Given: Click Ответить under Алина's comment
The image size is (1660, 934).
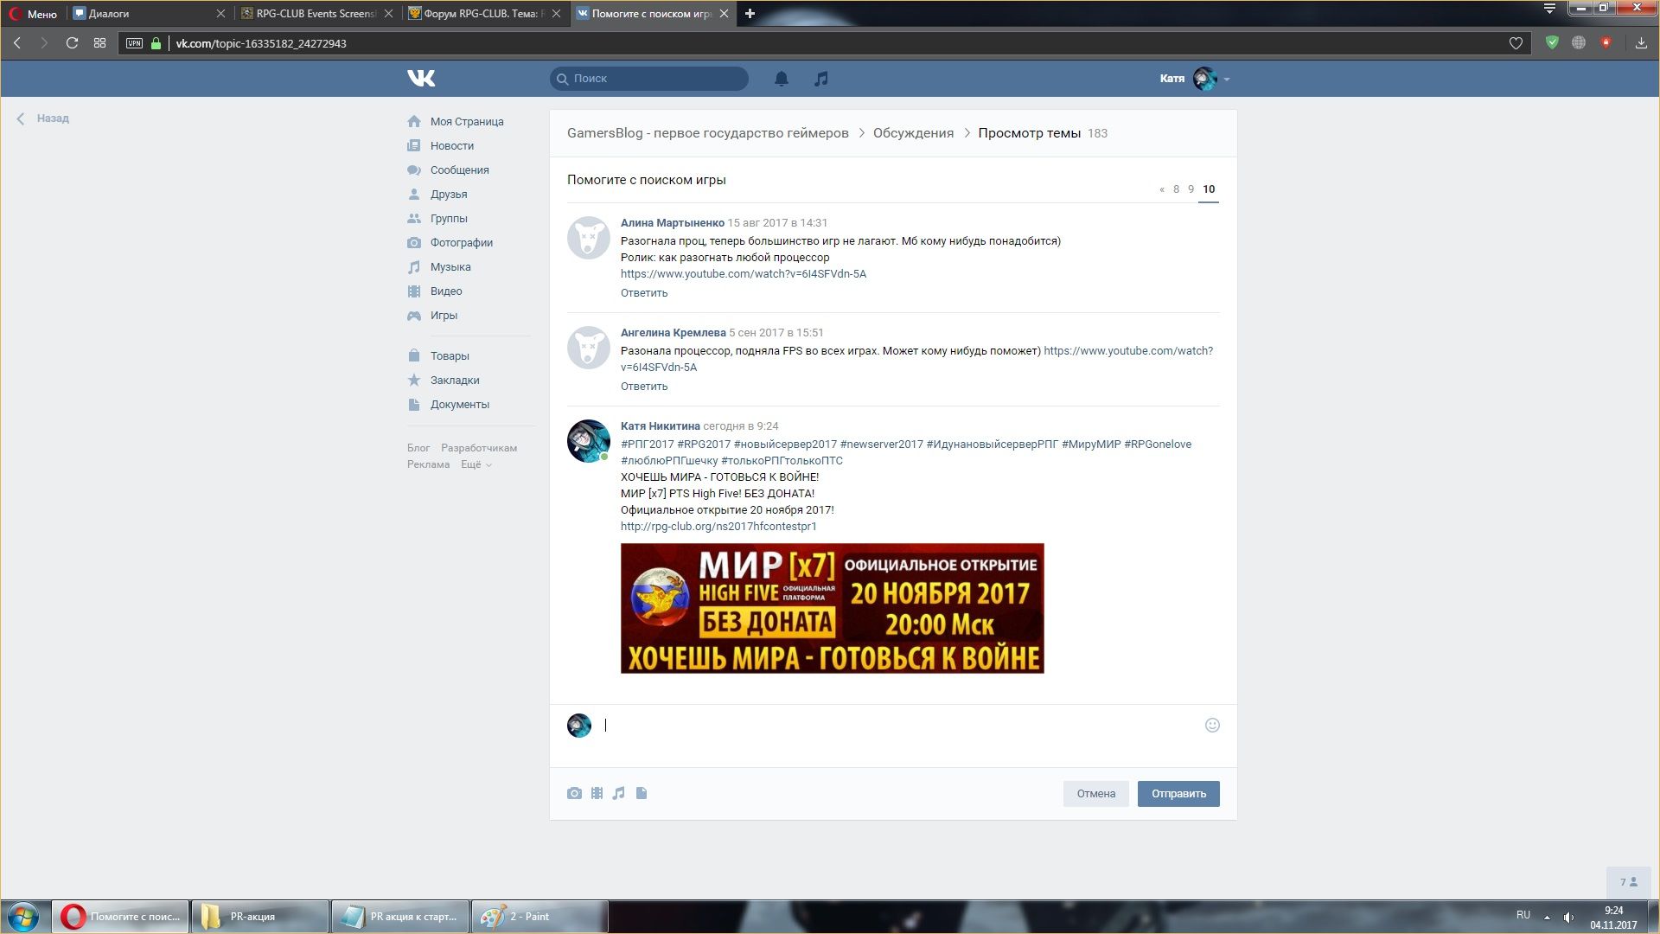Looking at the screenshot, I should click(644, 293).
